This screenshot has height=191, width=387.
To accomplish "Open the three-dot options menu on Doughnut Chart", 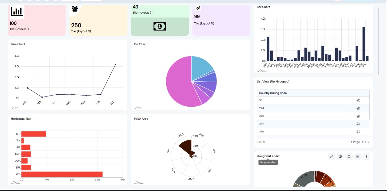I will point(367,157).
